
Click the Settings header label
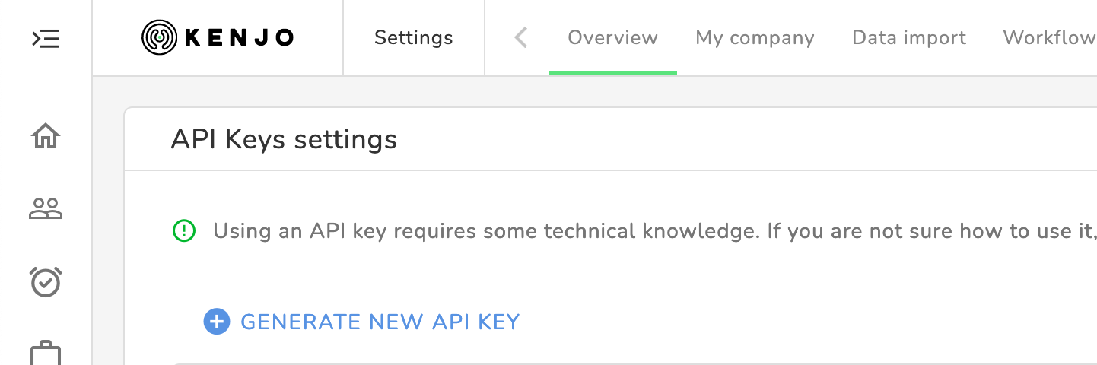(413, 37)
